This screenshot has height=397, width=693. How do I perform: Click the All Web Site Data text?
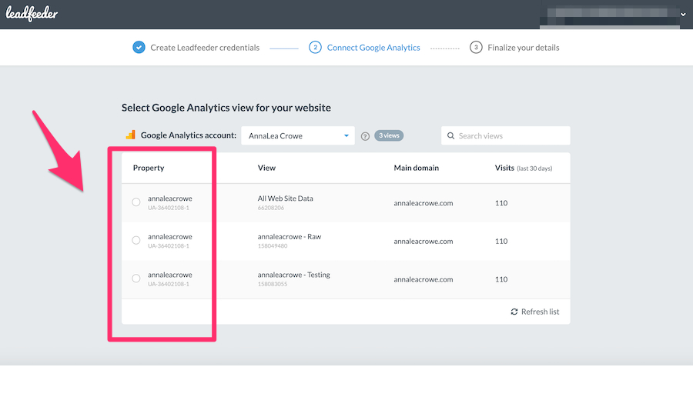pos(285,198)
